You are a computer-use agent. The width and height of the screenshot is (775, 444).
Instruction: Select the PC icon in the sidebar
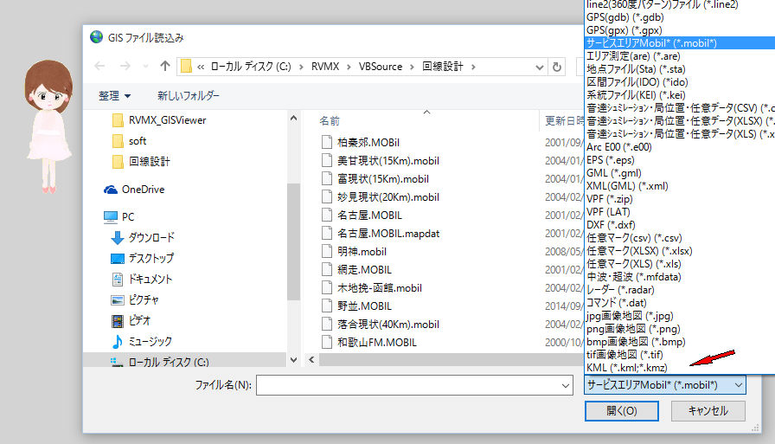127,216
